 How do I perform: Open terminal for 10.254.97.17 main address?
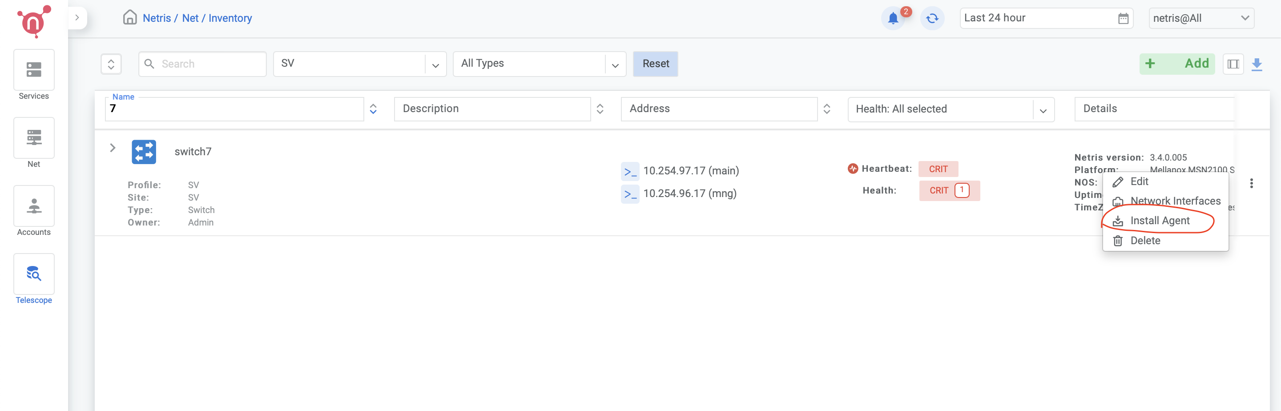pyautogui.click(x=629, y=171)
